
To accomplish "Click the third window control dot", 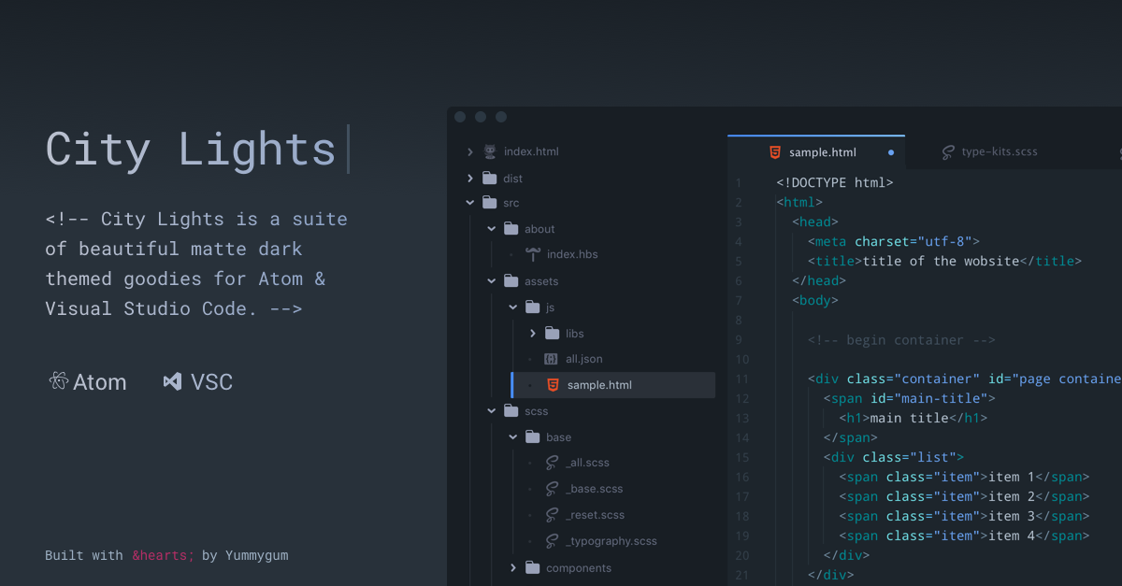I will click(x=501, y=117).
